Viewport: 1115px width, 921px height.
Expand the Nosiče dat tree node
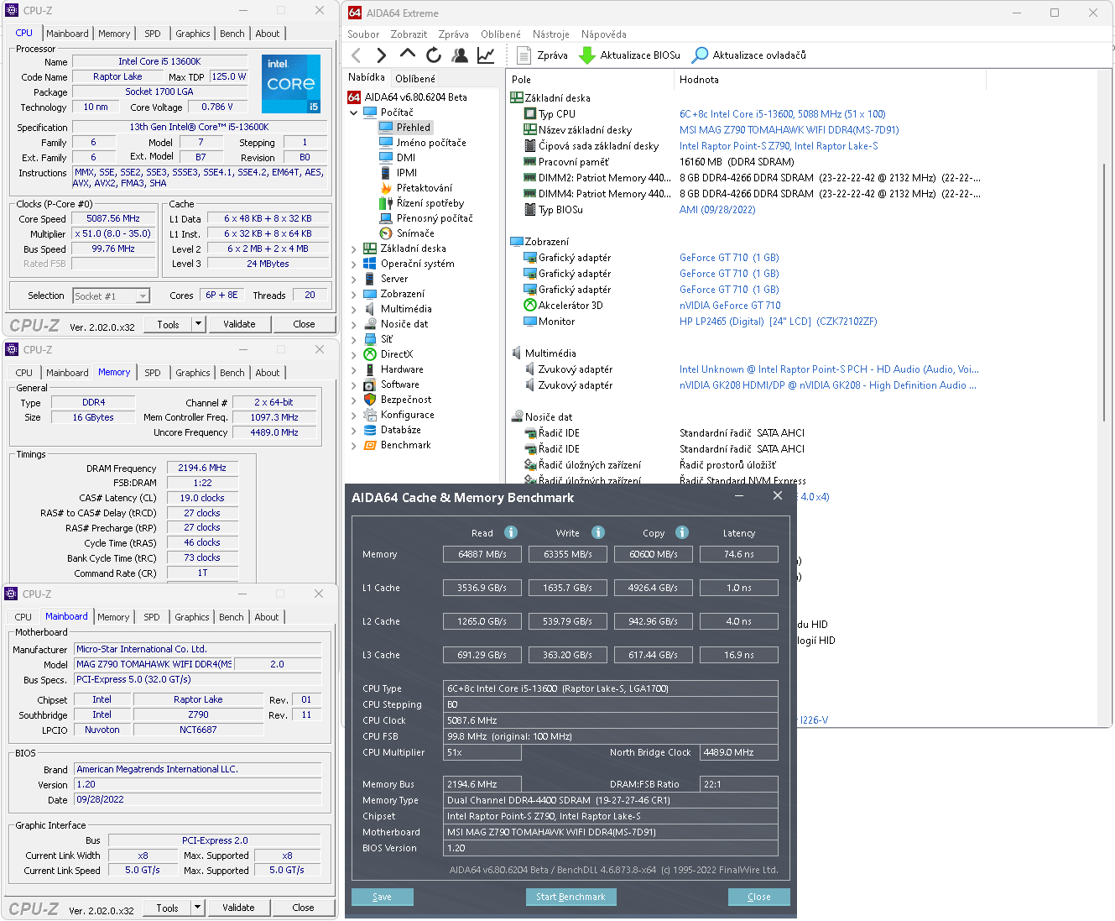354,324
